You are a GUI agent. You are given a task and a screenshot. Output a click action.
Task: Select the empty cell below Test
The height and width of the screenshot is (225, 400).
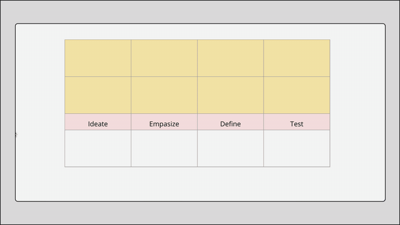click(297, 148)
